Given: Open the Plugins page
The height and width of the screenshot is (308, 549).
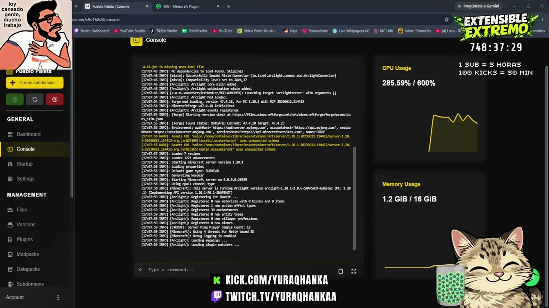Looking at the screenshot, I should tap(24, 240).
